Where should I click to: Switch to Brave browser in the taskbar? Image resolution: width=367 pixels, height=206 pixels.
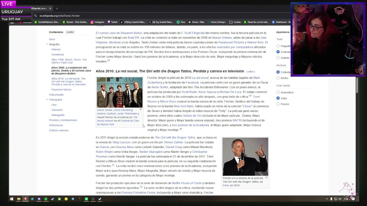click(26, 199)
